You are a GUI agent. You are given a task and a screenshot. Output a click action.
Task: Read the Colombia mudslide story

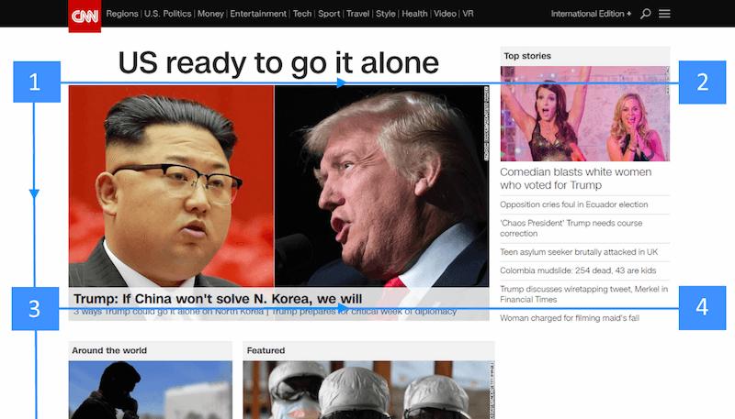point(578,270)
